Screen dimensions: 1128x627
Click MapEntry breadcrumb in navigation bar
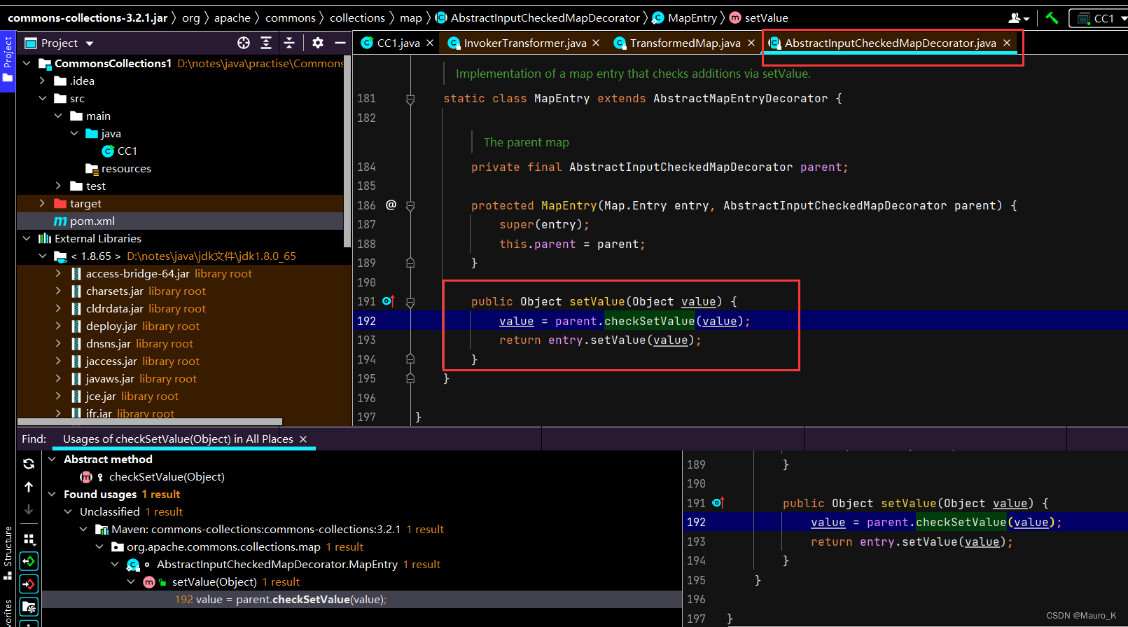coord(685,18)
